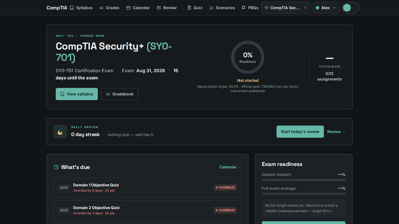Click the 0/12 assignments count
This screenshot has width=399, height=224.
pos(329,77)
